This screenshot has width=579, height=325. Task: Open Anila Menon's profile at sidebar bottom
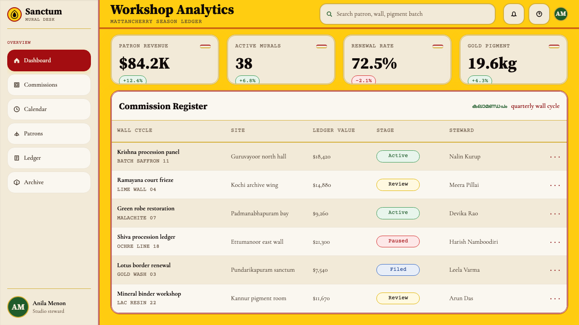[x=49, y=307]
